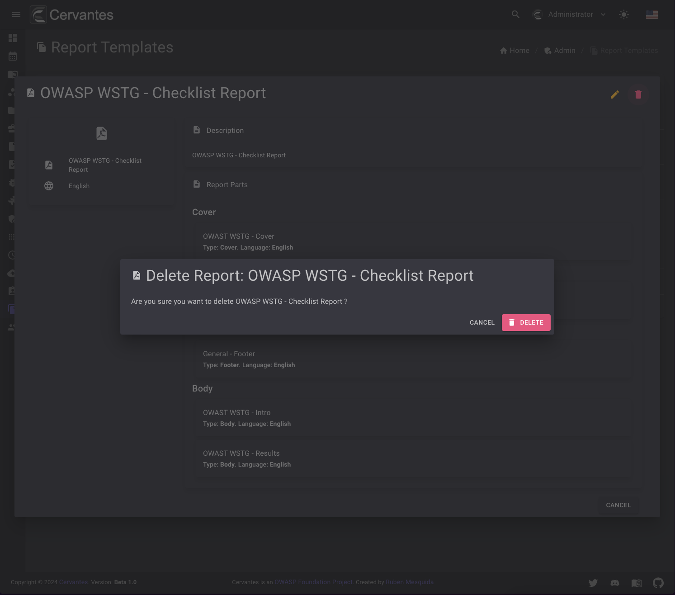Select the General - Footer report part
675x595 pixels.
412,359
